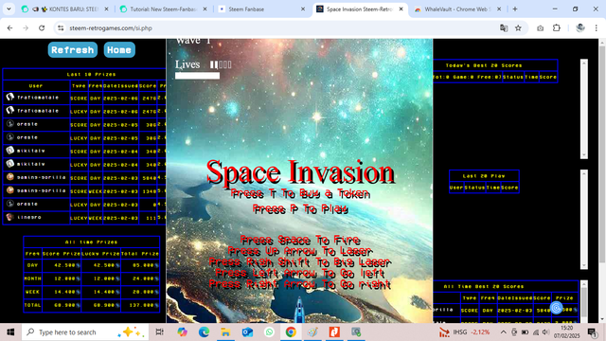Click the white progress bar under Lives
Screen dimensions: 606x341
click(x=197, y=76)
